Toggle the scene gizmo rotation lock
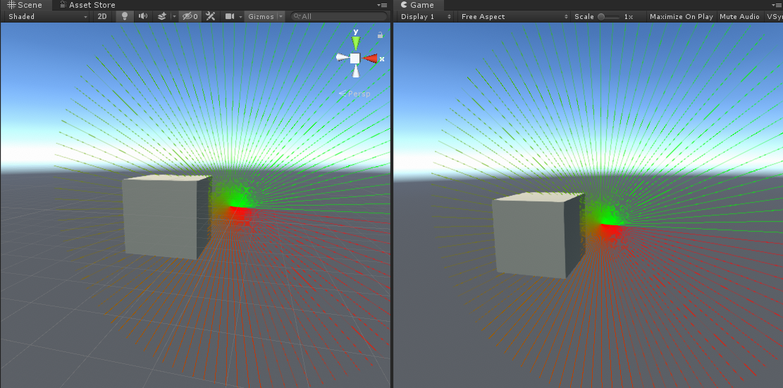This screenshot has height=388, width=783. tap(381, 35)
